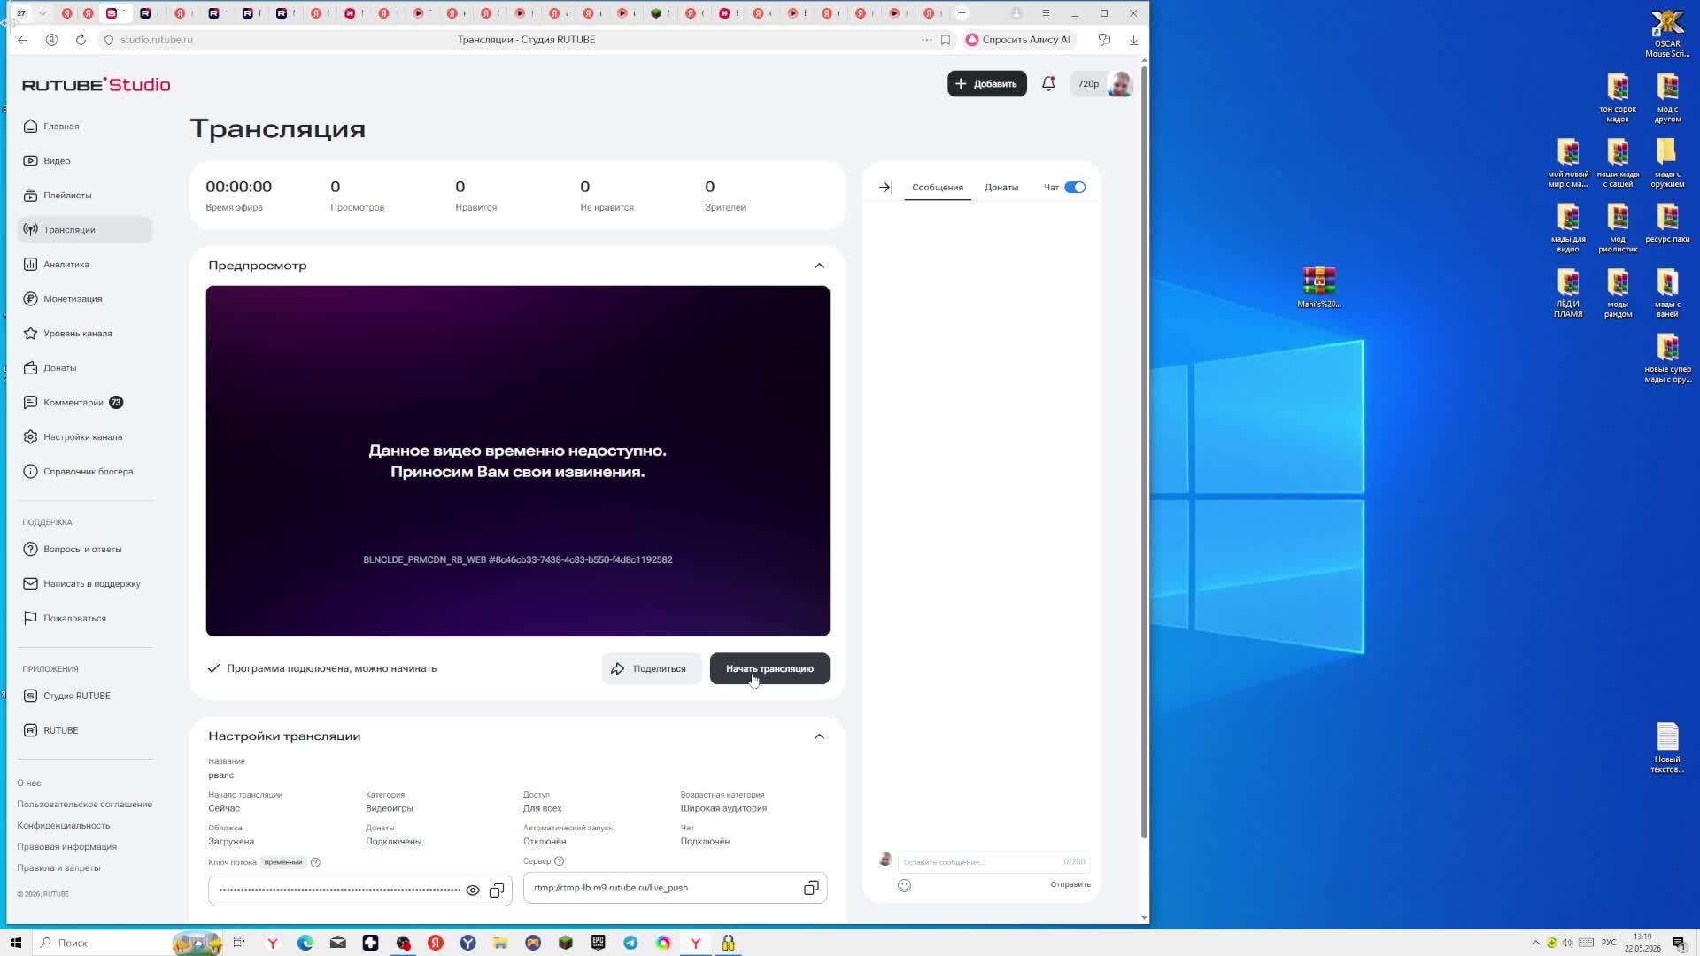Screen dimensions: 1700x956
Task: Open the Видео section
Action: pos(57,161)
